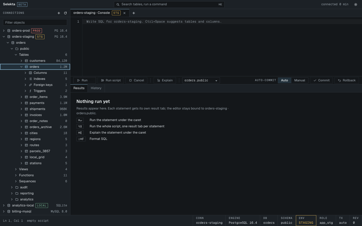This screenshot has height=226, width=362.
Task: Click the Indexes list icon
Action: pos(30,79)
